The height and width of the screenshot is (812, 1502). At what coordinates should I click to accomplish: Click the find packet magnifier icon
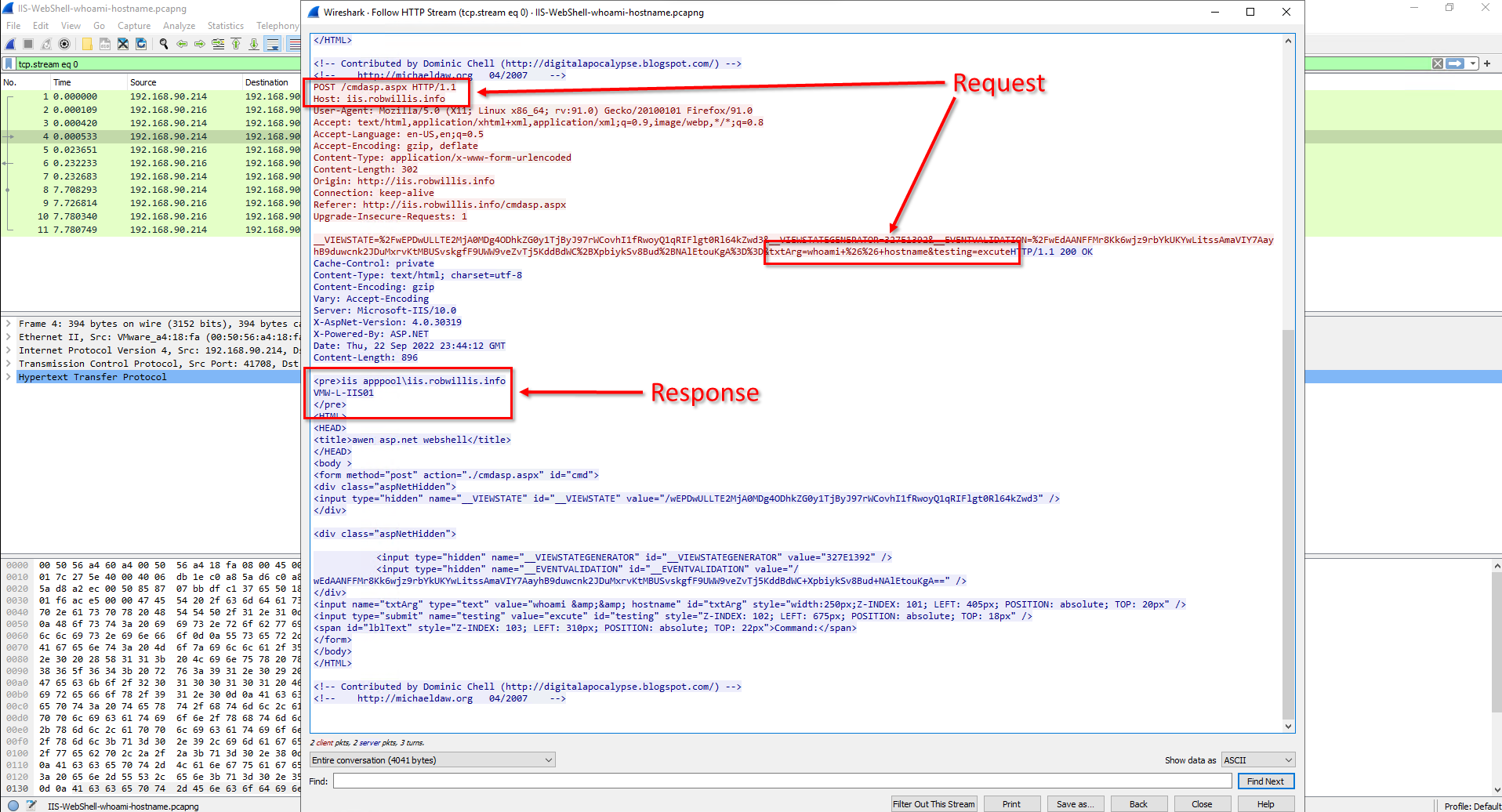point(164,44)
